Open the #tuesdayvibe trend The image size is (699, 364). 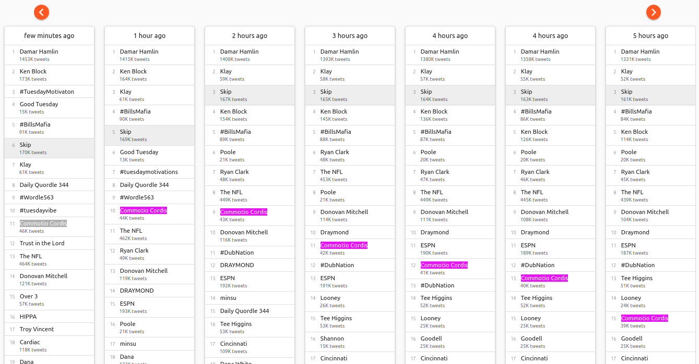point(50,210)
